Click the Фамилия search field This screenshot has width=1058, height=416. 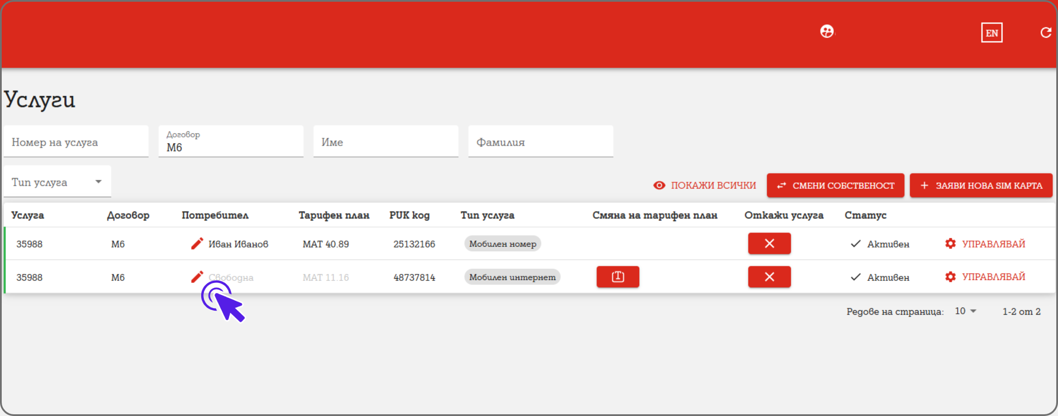[x=540, y=142]
